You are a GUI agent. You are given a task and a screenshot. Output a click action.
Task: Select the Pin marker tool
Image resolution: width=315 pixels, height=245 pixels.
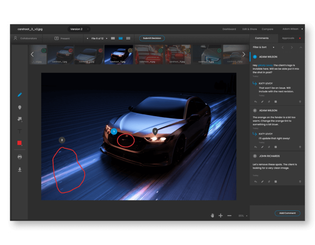(19, 107)
